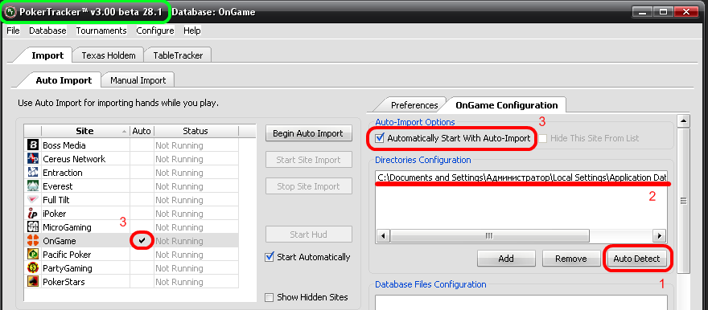The height and width of the screenshot is (310, 708).
Task: Uncheck Start Automatically option
Action: (270, 257)
